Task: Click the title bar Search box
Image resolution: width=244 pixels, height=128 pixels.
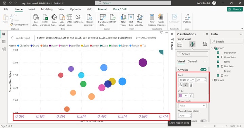Action: pos(133,3)
